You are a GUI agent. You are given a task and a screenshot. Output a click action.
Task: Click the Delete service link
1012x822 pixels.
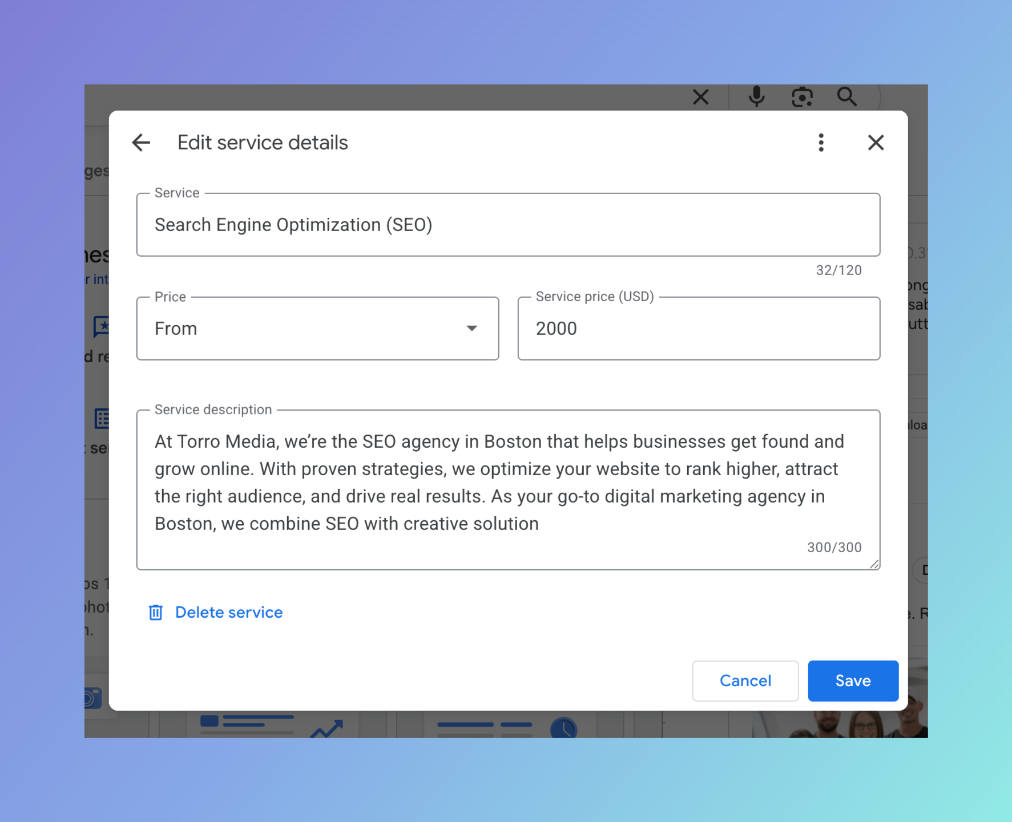(x=229, y=613)
